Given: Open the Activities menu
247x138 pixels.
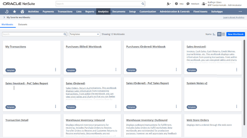Looking at the screenshot, I should [33, 12].
